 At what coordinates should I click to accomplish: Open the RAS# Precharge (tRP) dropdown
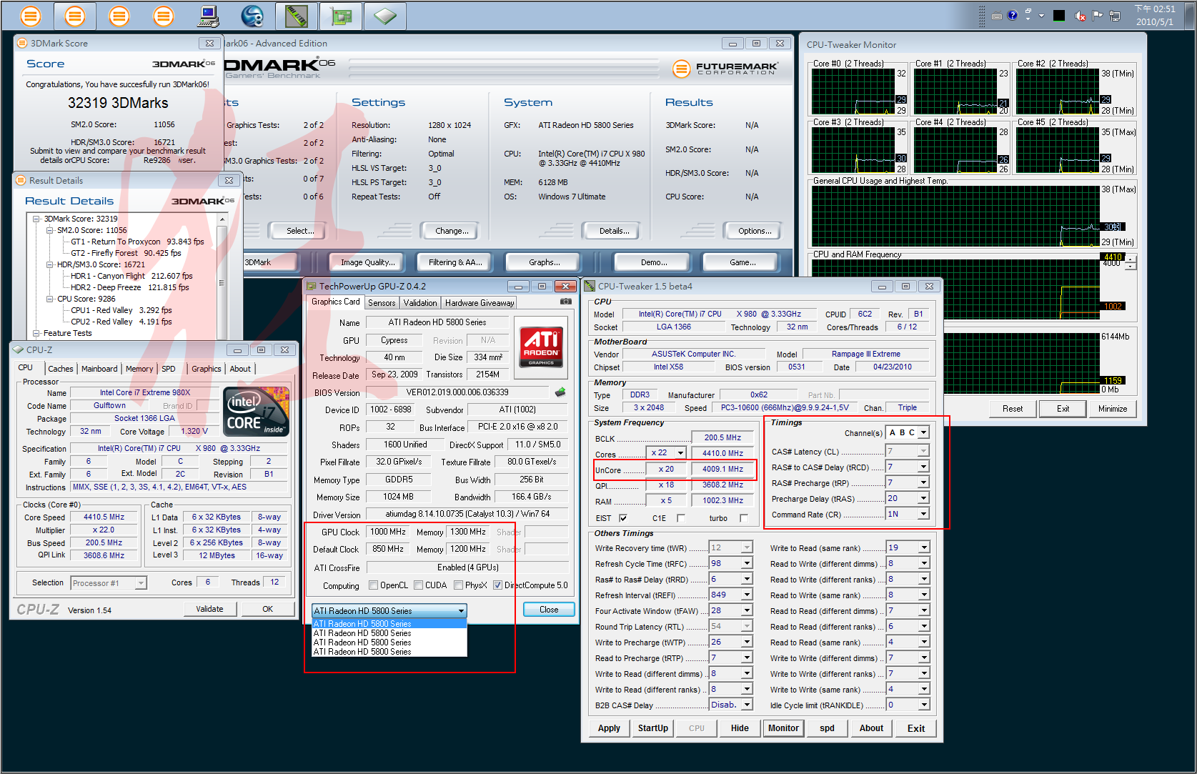pyautogui.click(x=923, y=482)
